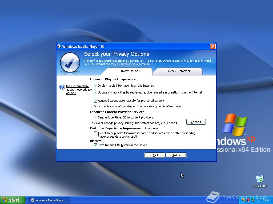
Task: Click the 'Select your Privacy Options' heading
Action: click(117, 54)
